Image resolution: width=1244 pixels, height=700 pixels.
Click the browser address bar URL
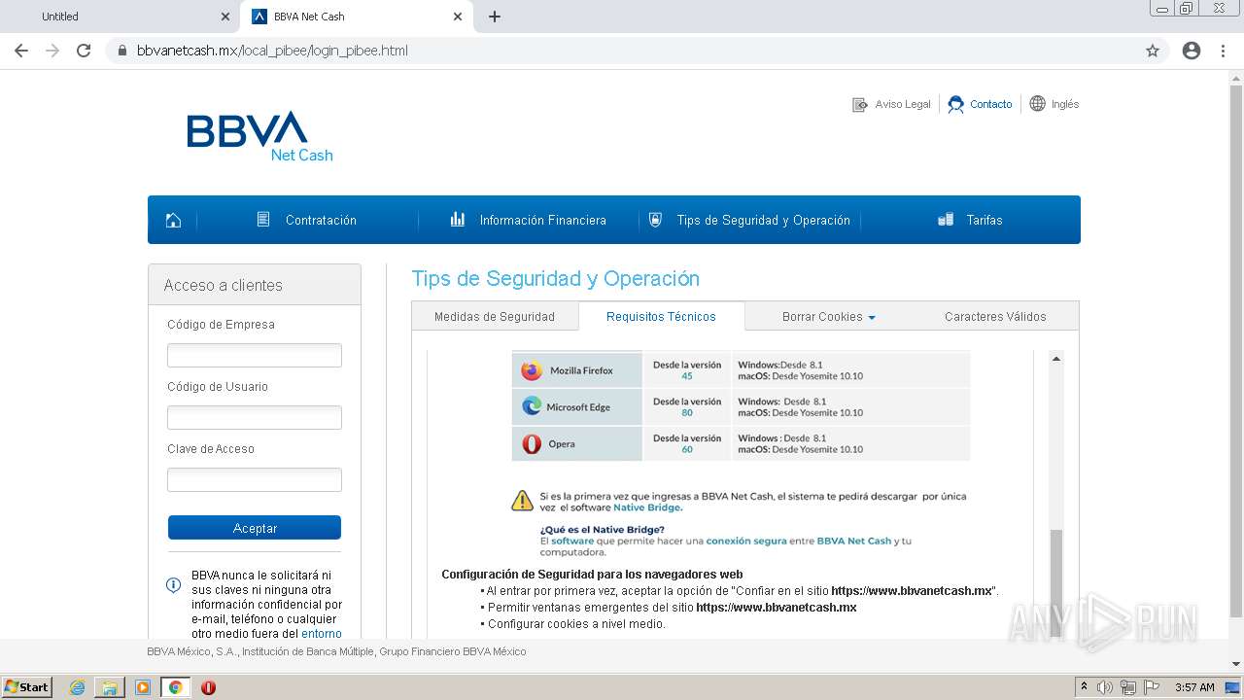pyautogui.click(x=272, y=51)
